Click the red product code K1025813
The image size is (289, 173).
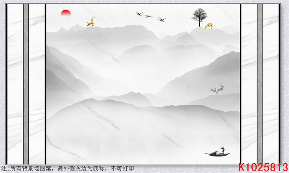click(x=263, y=167)
